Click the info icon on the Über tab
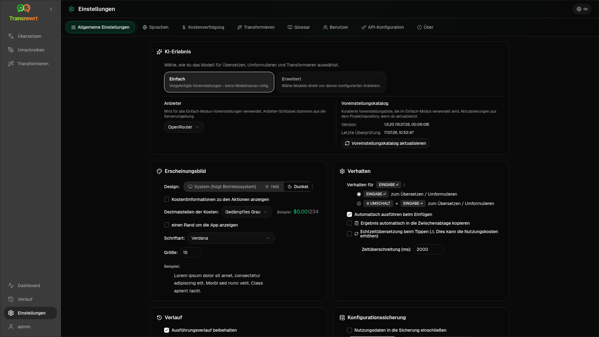599x337 pixels. [419, 27]
